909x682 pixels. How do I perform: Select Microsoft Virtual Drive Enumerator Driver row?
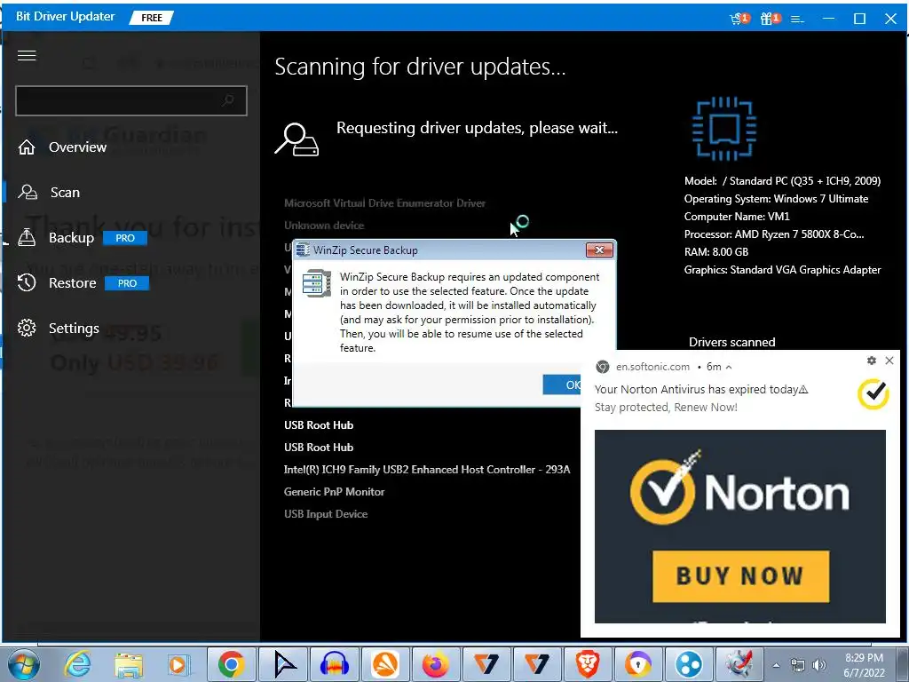click(385, 203)
